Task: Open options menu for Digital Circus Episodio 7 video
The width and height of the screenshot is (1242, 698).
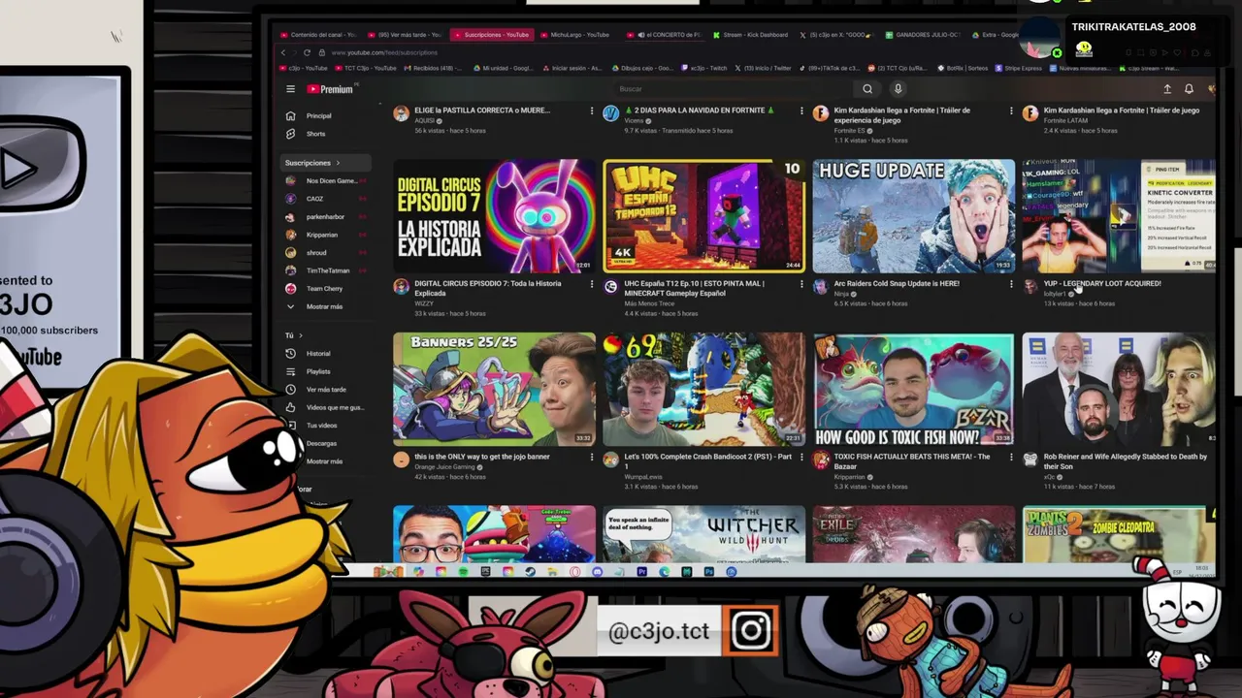Action: [592, 285]
